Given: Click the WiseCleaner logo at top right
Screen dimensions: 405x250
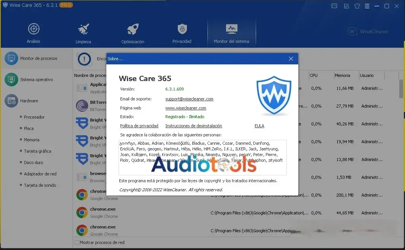Looking at the screenshot, I should 368,31.
